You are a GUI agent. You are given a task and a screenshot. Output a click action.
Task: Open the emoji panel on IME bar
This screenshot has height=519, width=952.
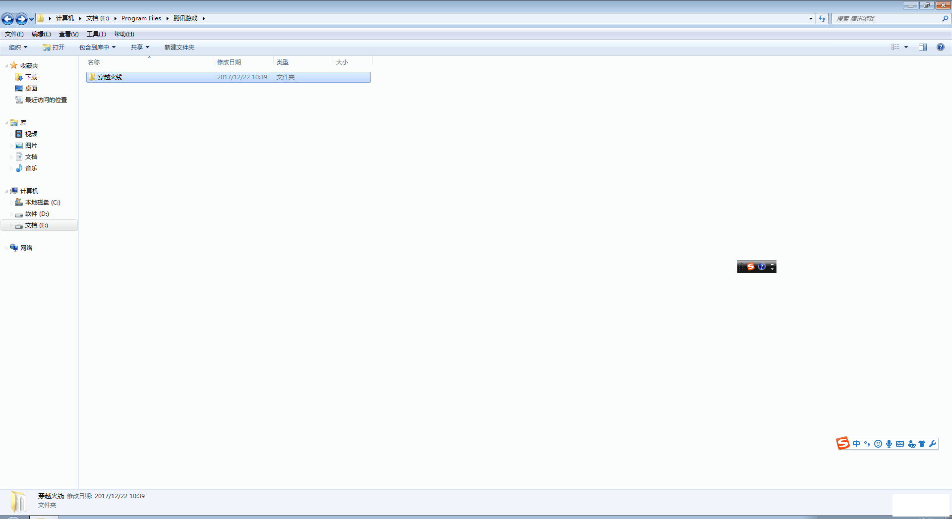coord(878,444)
